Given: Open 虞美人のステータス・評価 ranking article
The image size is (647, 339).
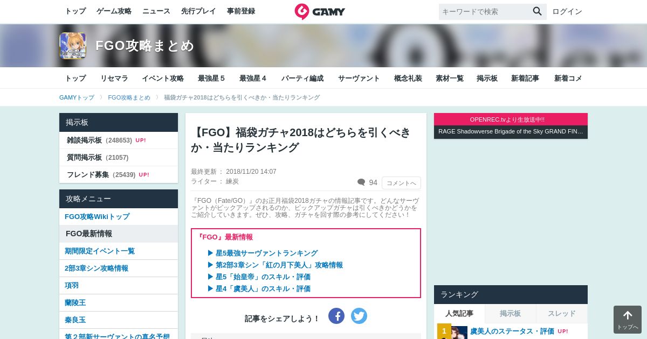Looking at the screenshot, I should [512, 331].
